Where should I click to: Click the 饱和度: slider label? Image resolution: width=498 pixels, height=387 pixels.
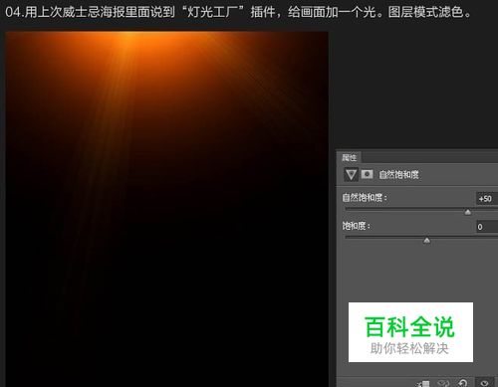point(357,226)
